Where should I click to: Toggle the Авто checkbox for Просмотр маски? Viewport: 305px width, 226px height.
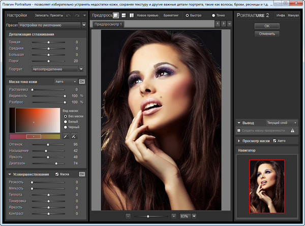coord(275,141)
